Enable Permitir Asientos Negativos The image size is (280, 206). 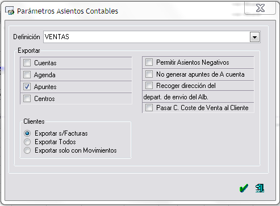pyautogui.click(x=149, y=62)
